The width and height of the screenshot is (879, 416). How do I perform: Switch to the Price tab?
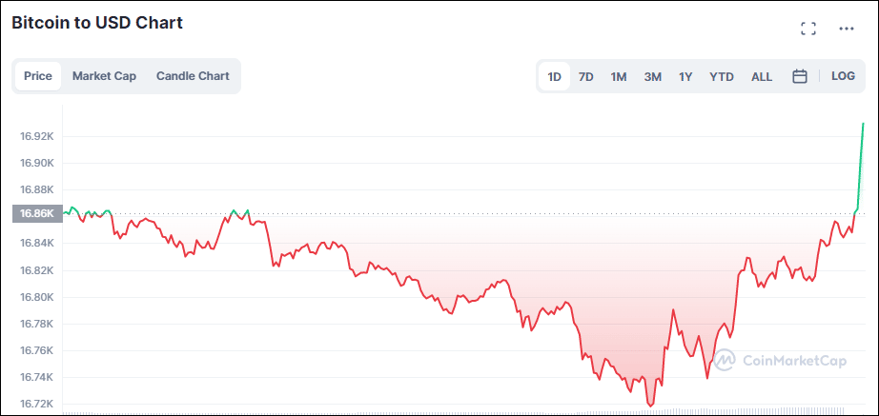tap(38, 76)
